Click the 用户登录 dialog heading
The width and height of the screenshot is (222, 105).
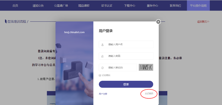(x=106, y=31)
